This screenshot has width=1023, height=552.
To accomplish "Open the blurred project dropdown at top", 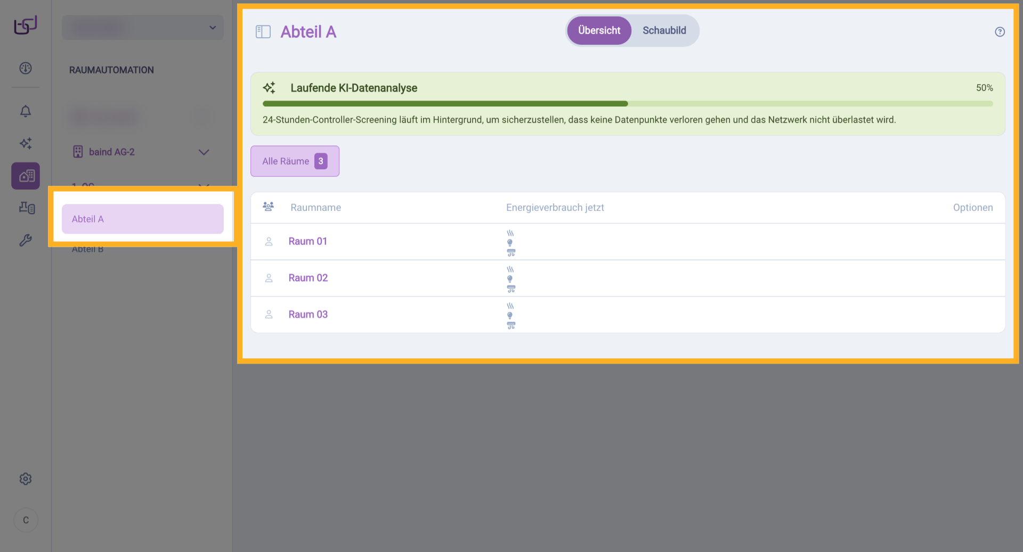I will 143,28.
